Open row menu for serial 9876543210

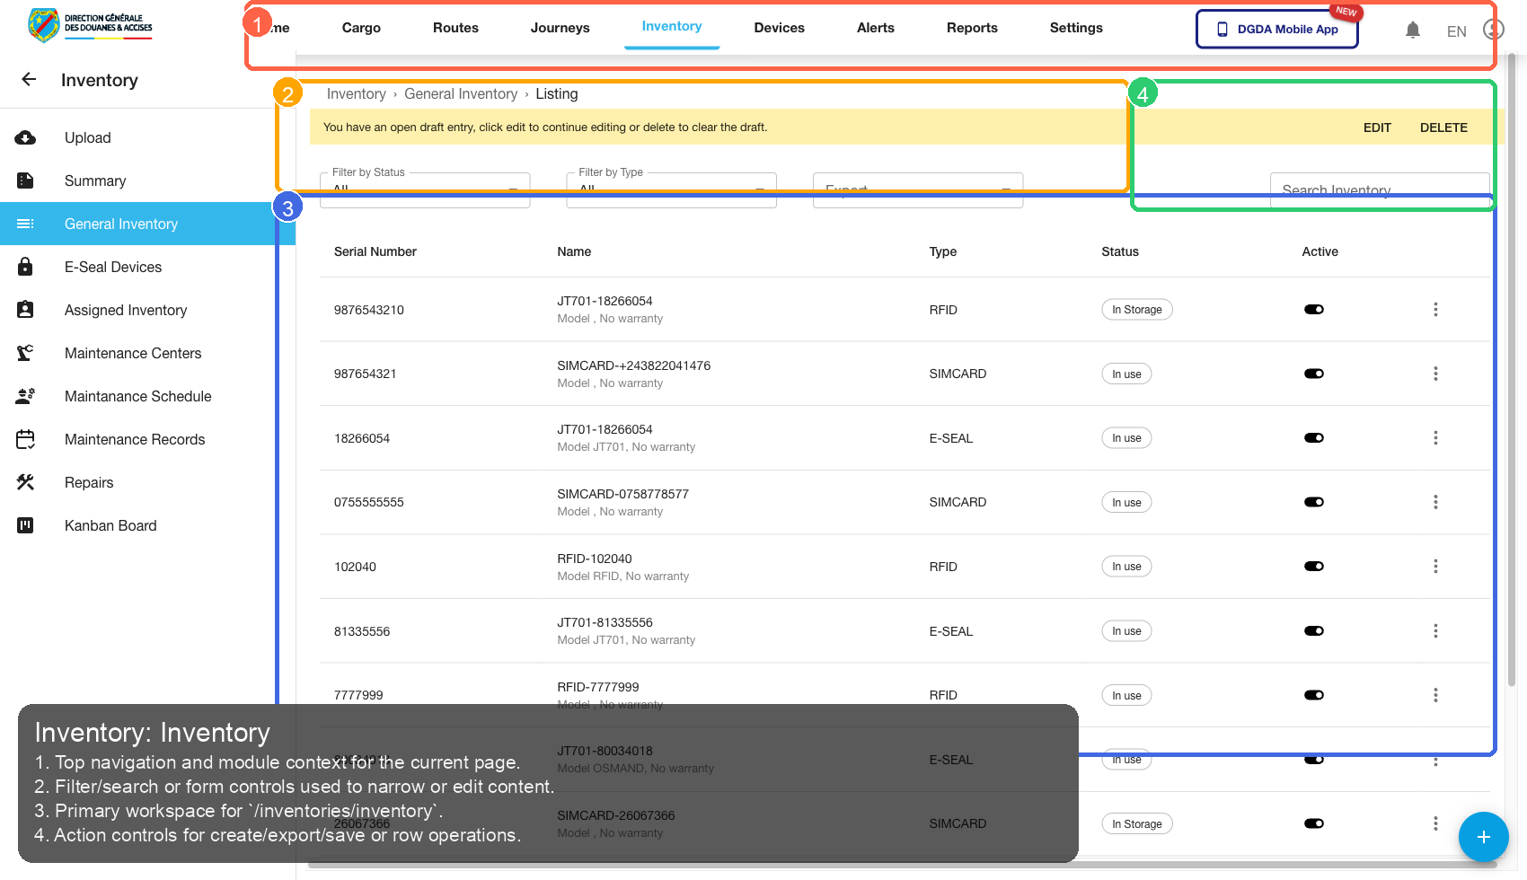coord(1434,310)
